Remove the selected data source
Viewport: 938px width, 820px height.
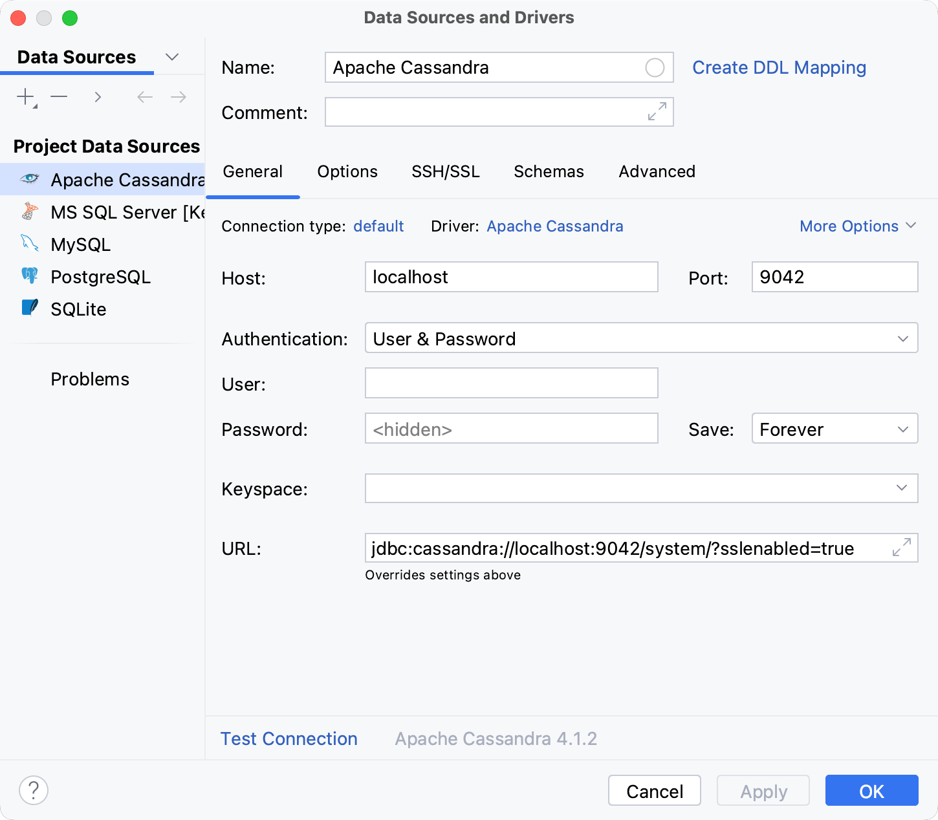click(x=59, y=96)
